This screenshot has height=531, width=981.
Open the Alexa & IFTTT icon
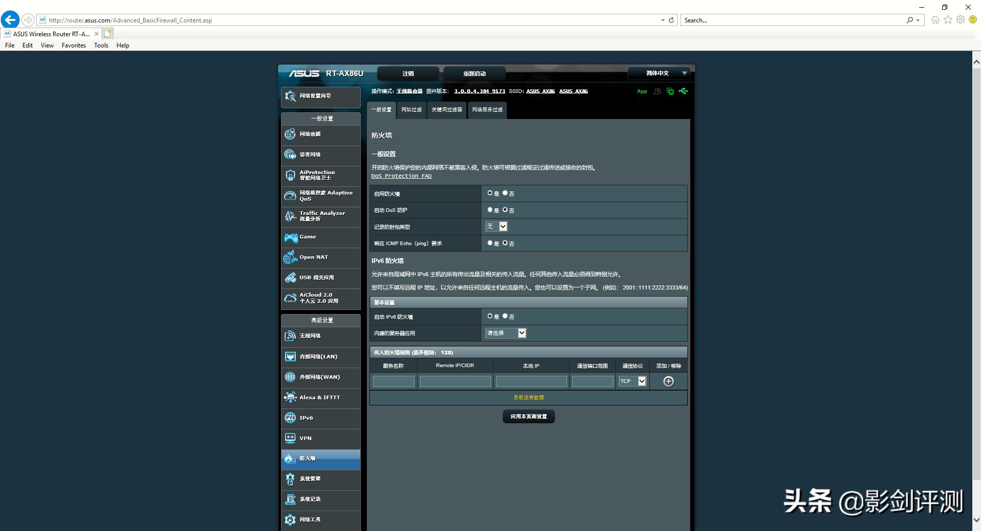click(290, 397)
